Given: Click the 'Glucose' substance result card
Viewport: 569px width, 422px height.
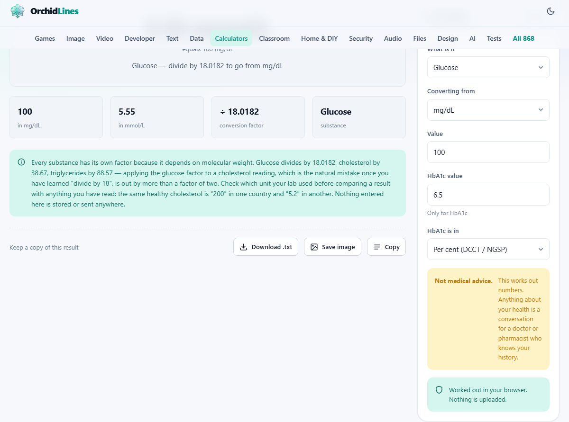Looking at the screenshot, I should (359, 117).
